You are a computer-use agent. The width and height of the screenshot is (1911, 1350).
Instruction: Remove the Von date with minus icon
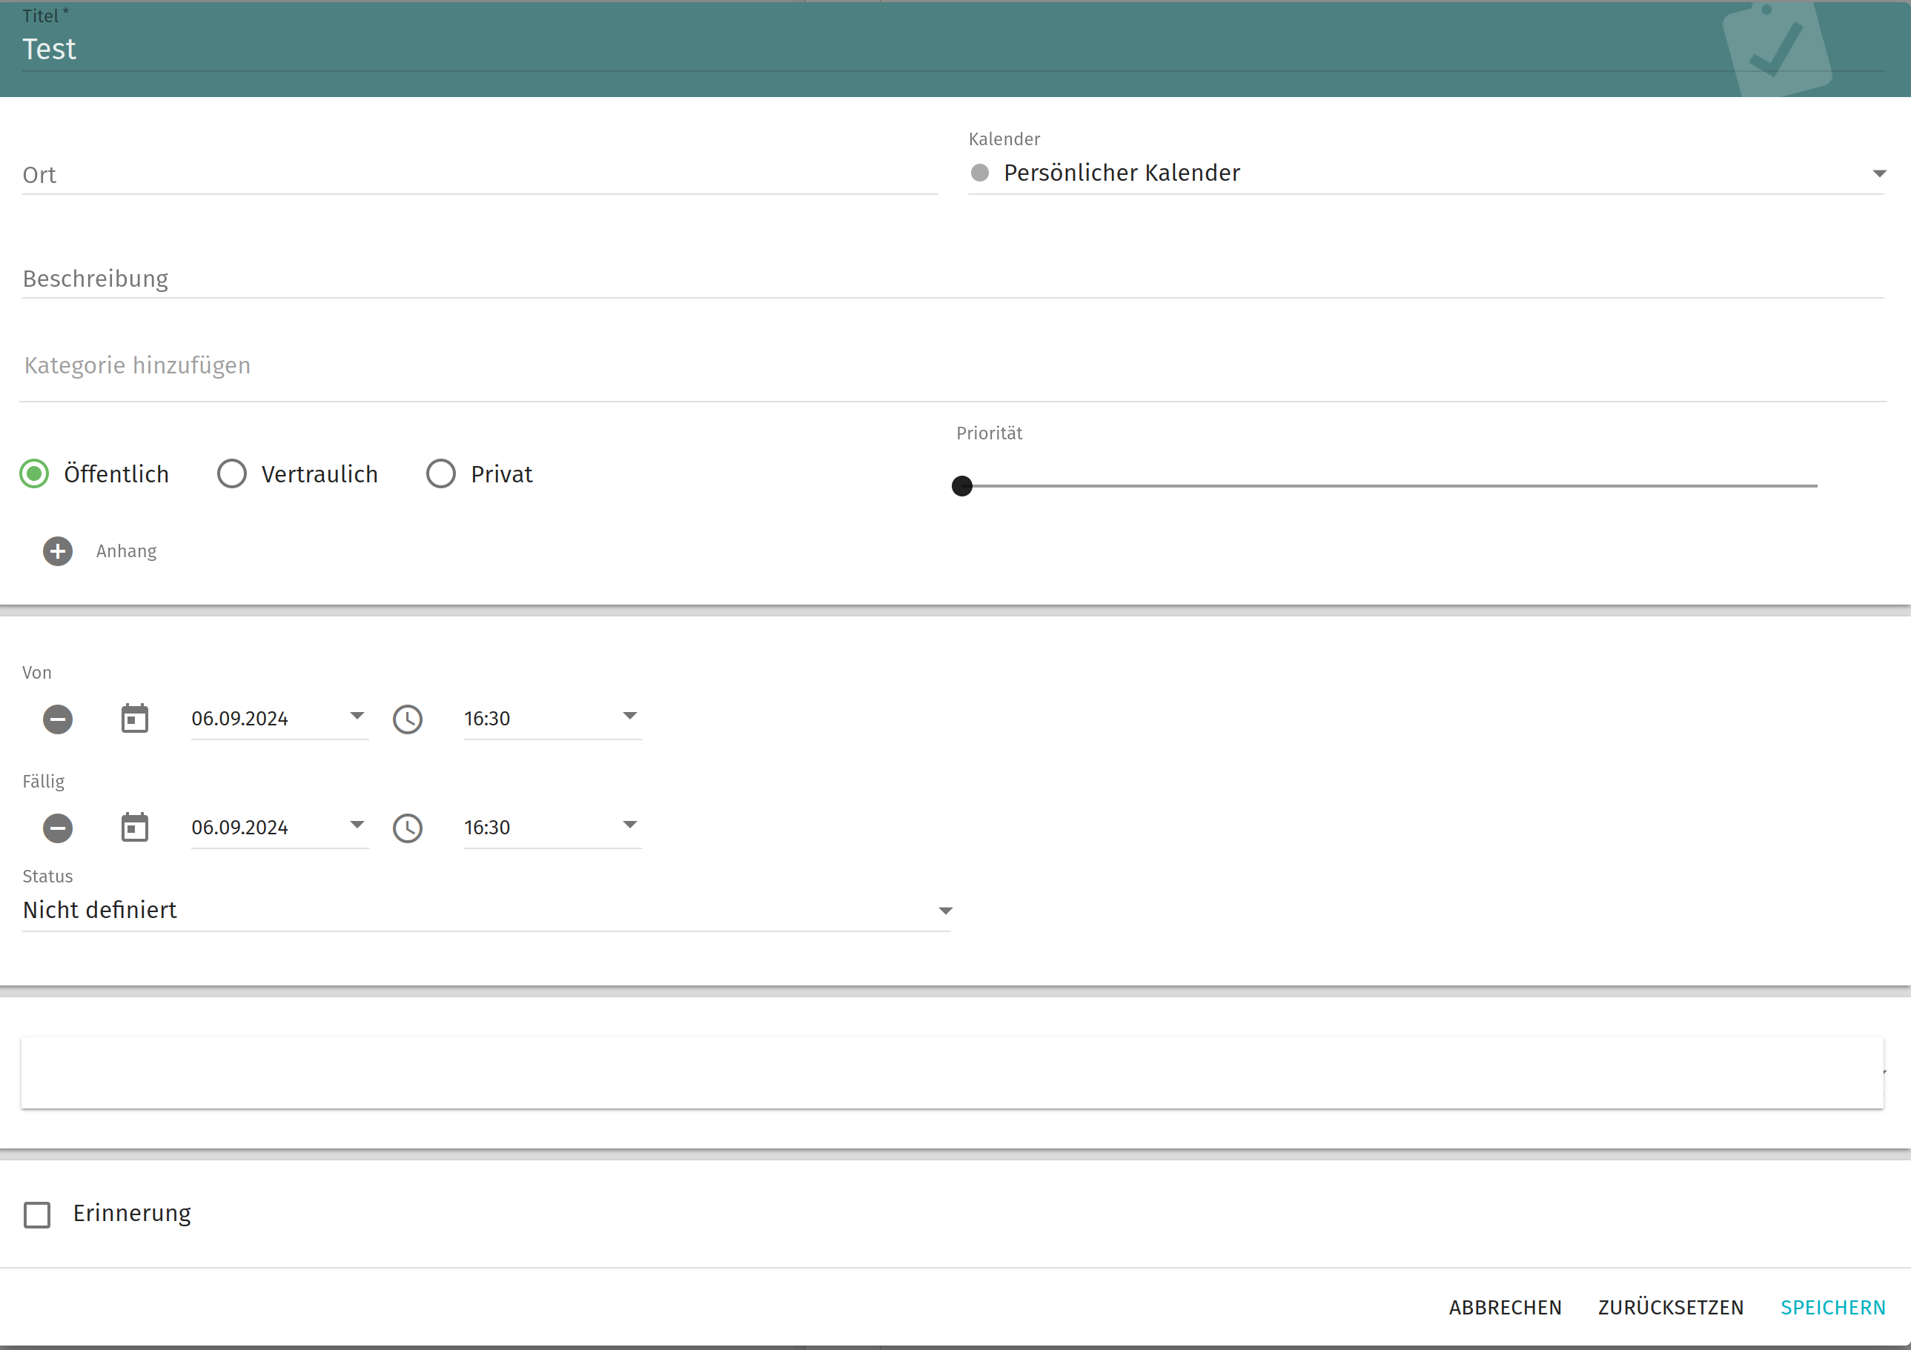click(x=57, y=719)
